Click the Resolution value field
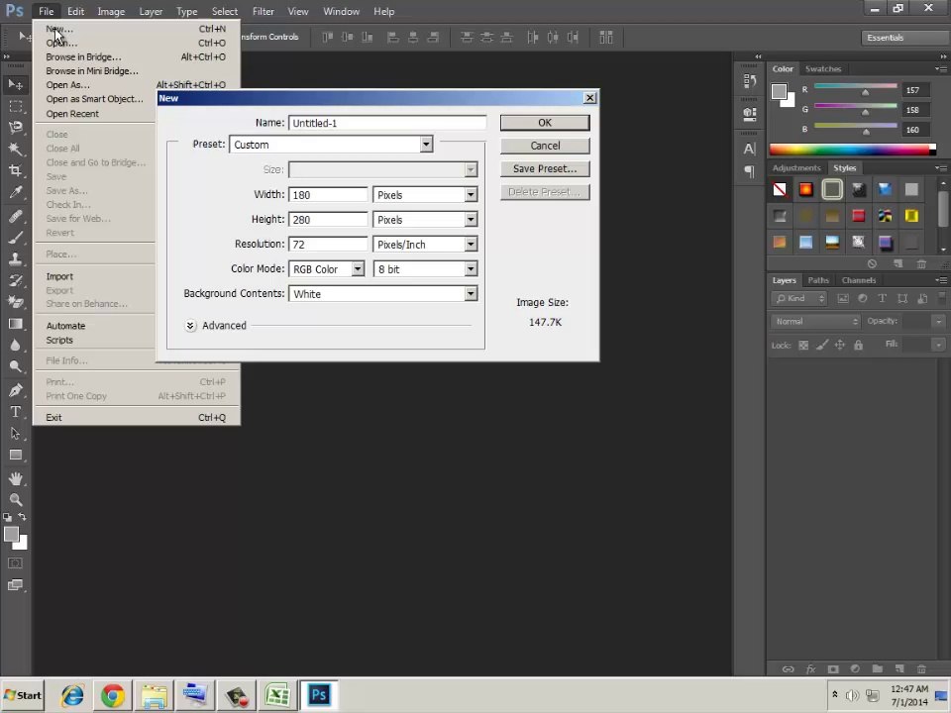 [328, 245]
